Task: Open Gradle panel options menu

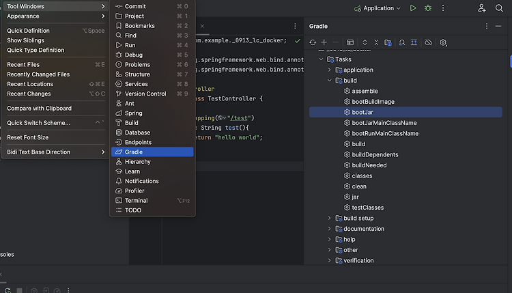Action: pyautogui.click(x=487, y=26)
